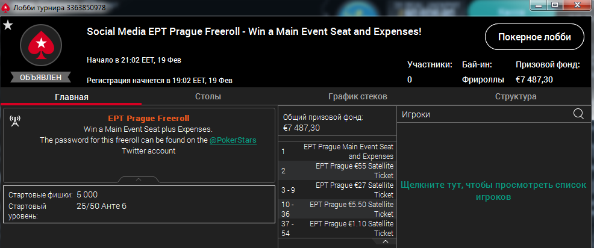
Task: Collapse the EPT Prague Freeroll info panel
Action: click(x=139, y=179)
